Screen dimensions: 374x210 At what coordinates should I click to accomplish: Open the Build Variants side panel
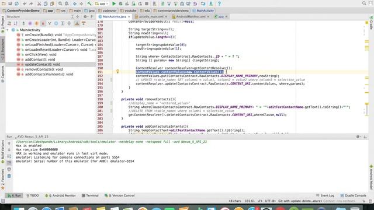point(2,152)
